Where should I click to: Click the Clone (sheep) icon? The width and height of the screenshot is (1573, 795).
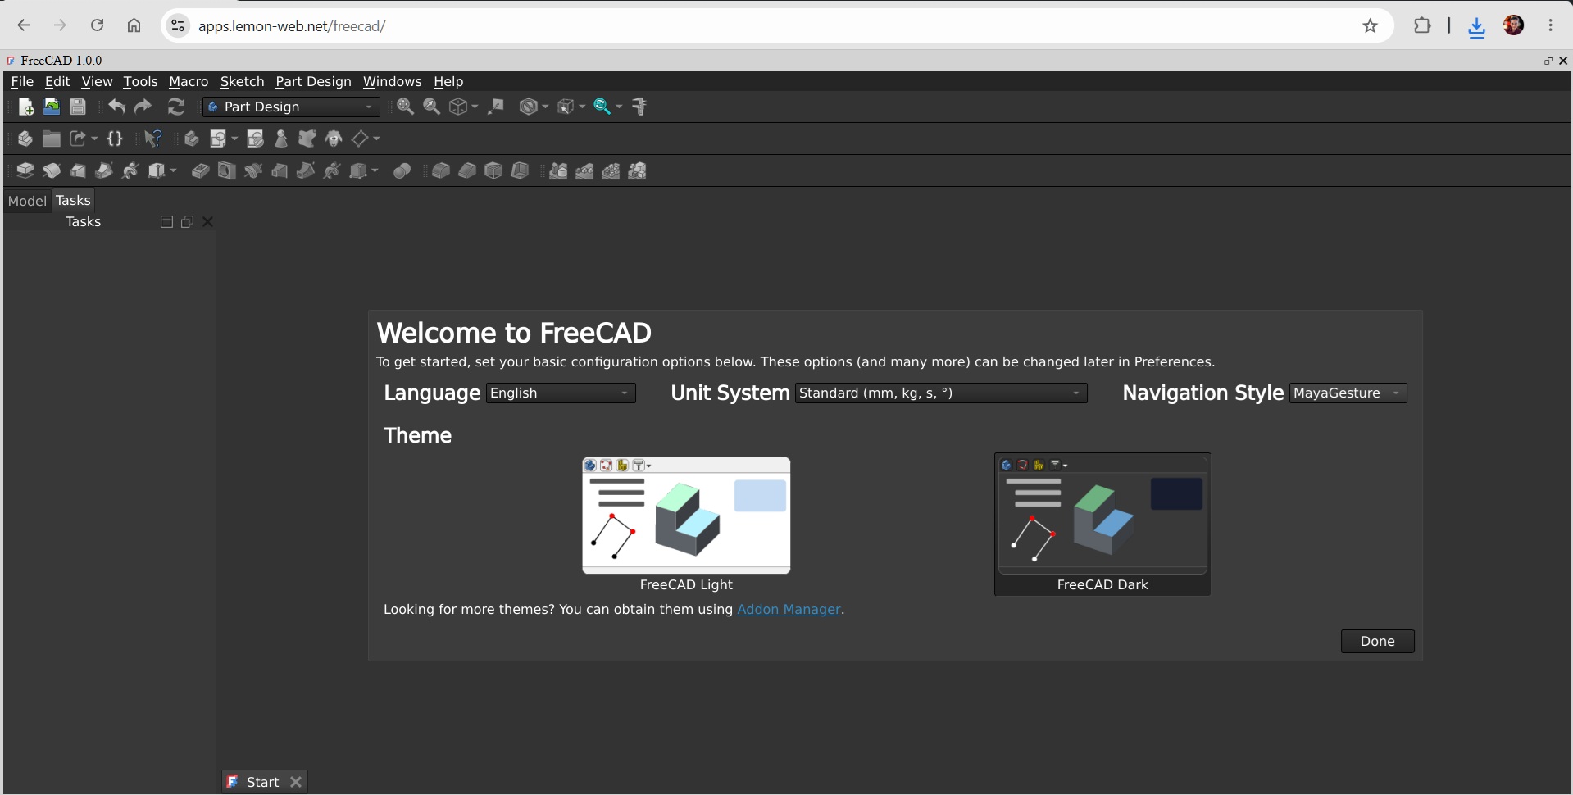pyautogui.click(x=334, y=139)
